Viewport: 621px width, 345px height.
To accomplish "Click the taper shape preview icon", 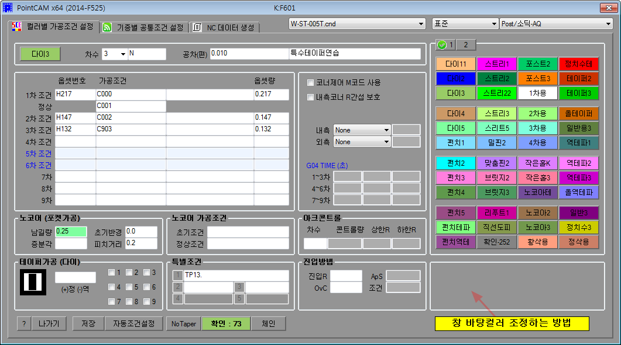I will tap(33, 282).
